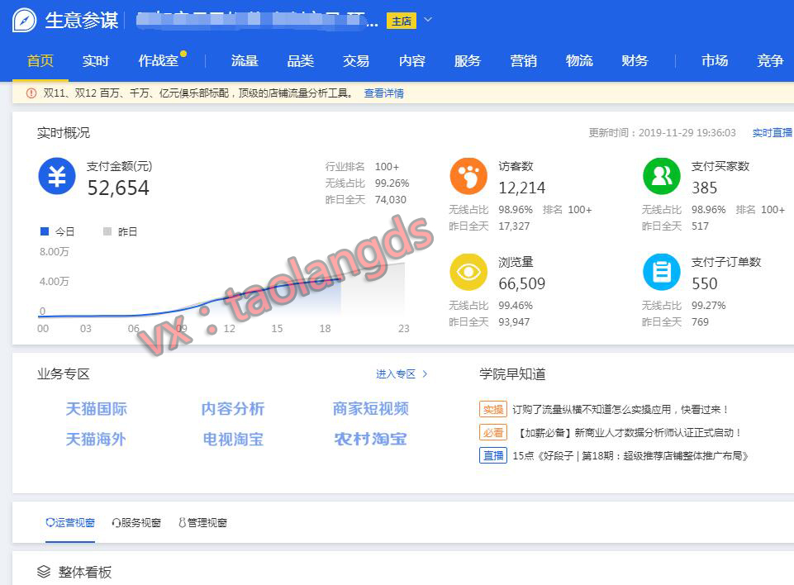Click the 昨日全天 value 74,030
This screenshot has height=585, width=794.
391,200
